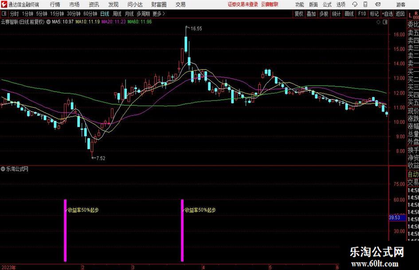Click the 标记 mark button
The image size is (419, 270).
[374, 14]
